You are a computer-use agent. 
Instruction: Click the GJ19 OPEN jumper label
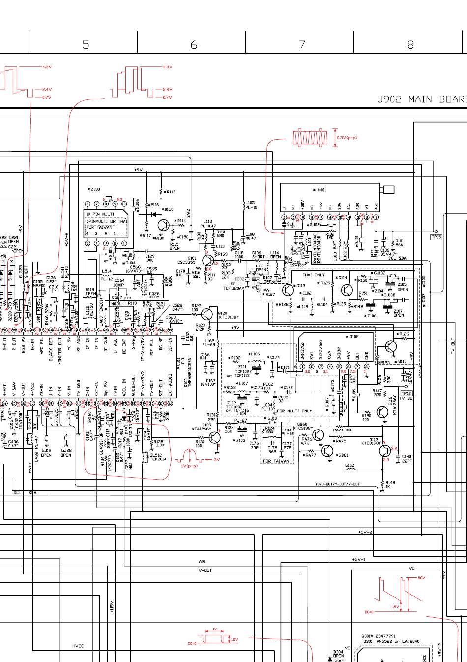[46, 453]
